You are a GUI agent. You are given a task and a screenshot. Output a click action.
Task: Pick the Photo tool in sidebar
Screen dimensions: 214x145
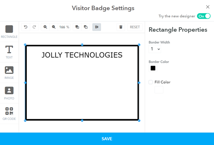[x=9, y=93]
